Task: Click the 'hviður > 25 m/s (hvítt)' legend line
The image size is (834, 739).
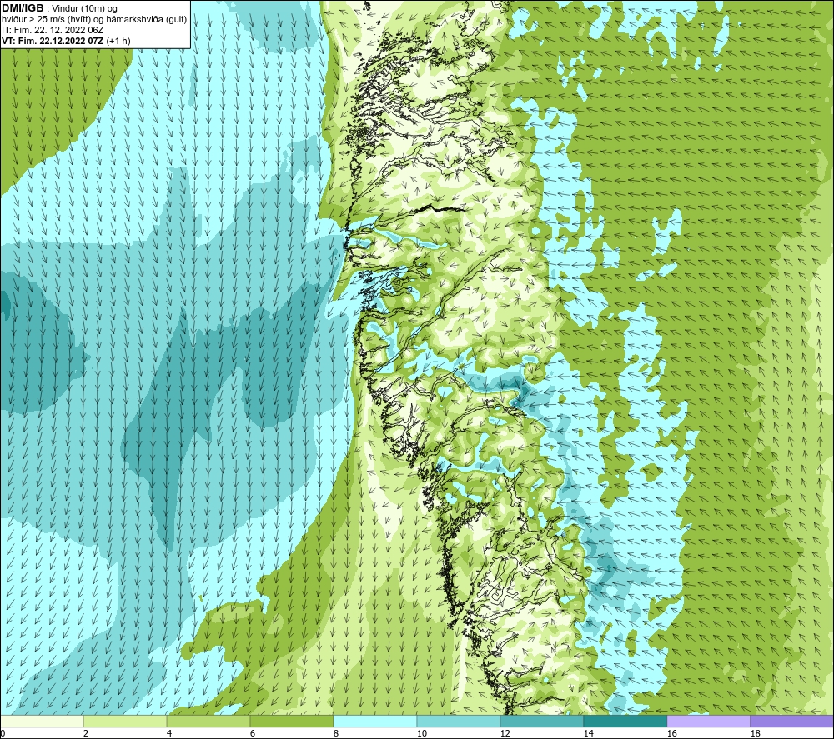Action: (94, 20)
